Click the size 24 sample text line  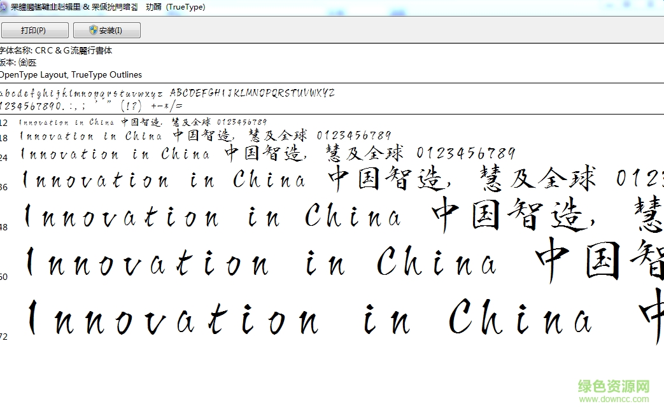coord(267,153)
